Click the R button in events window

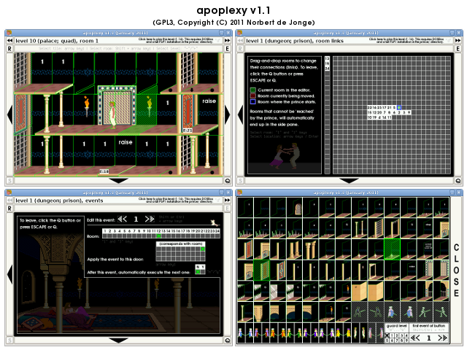click(x=9, y=209)
